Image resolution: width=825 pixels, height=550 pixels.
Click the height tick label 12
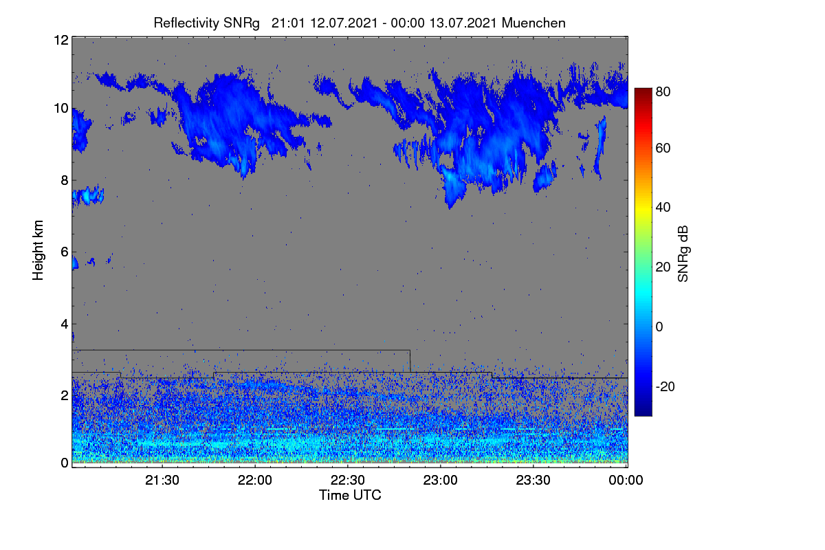[60, 40]
